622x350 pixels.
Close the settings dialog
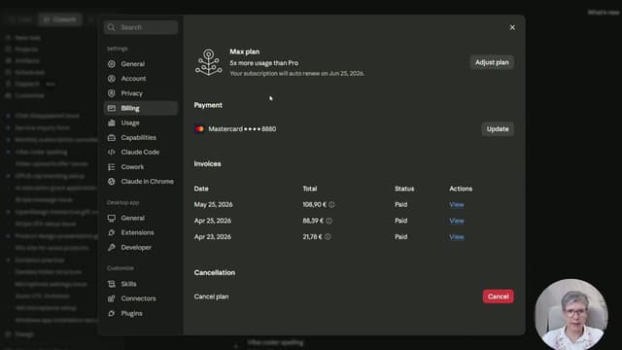pyautogui.click(x=512, y=27)
